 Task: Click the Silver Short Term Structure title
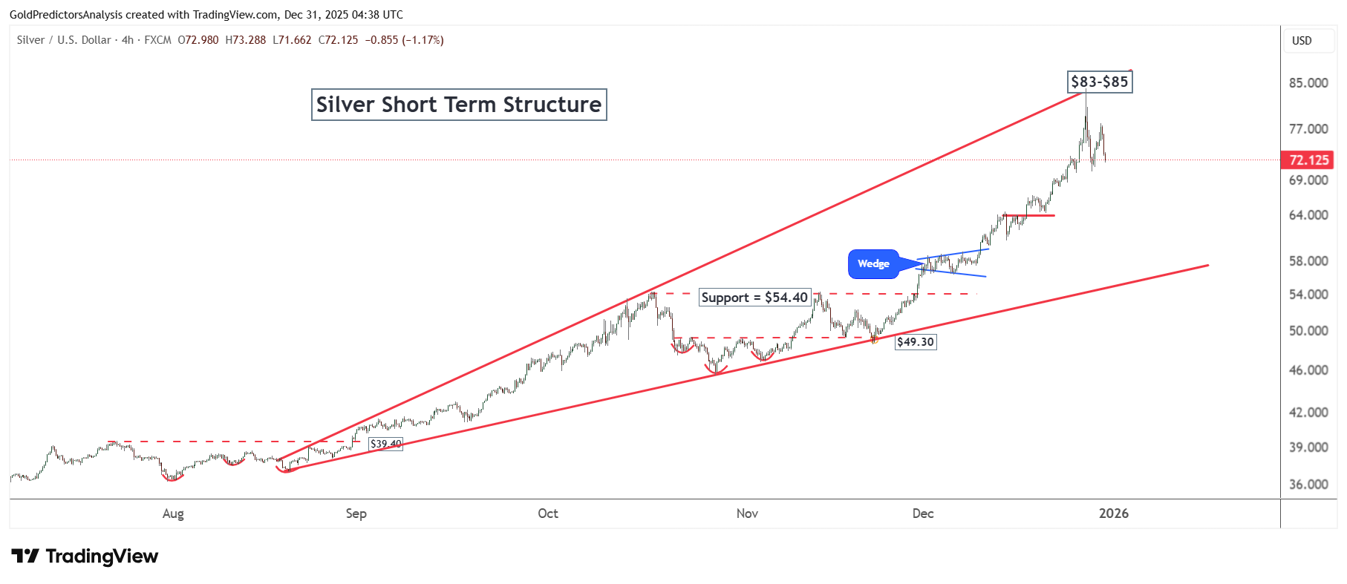459,105
